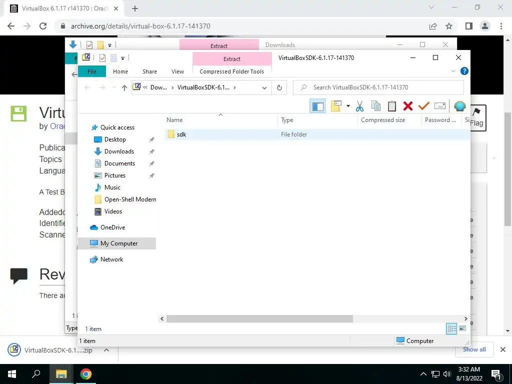This screenshot has height=384, width=512.
Task: Open the Windows Start menu
Action: [12, 374]
